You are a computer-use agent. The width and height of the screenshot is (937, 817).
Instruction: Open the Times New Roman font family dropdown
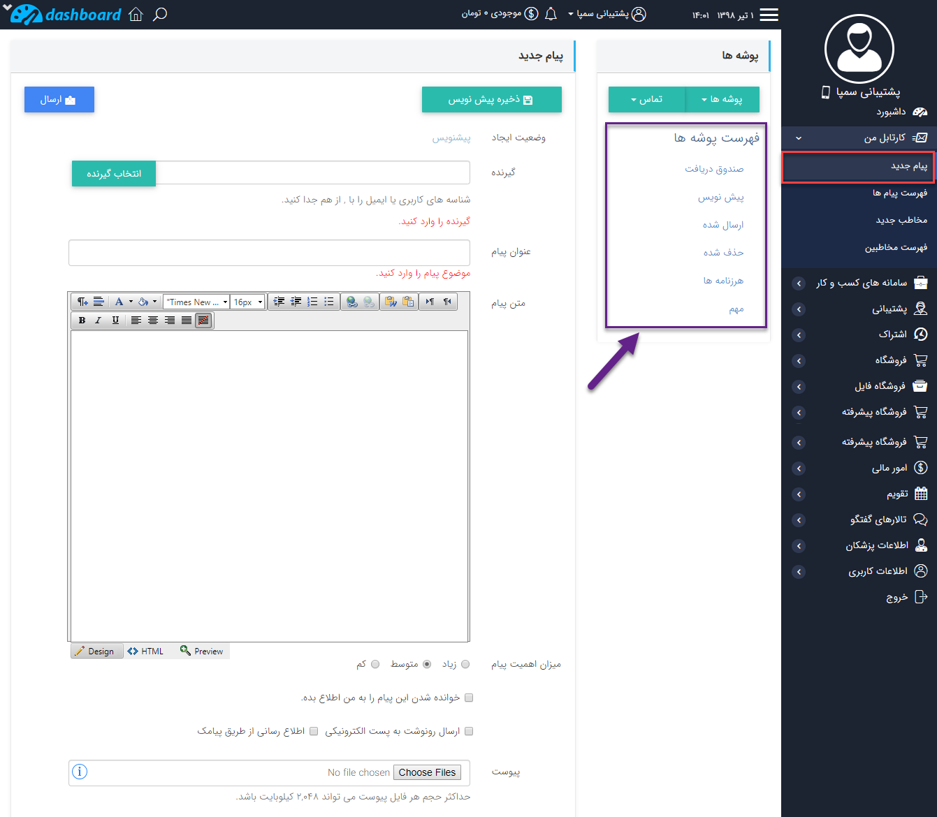196,302
